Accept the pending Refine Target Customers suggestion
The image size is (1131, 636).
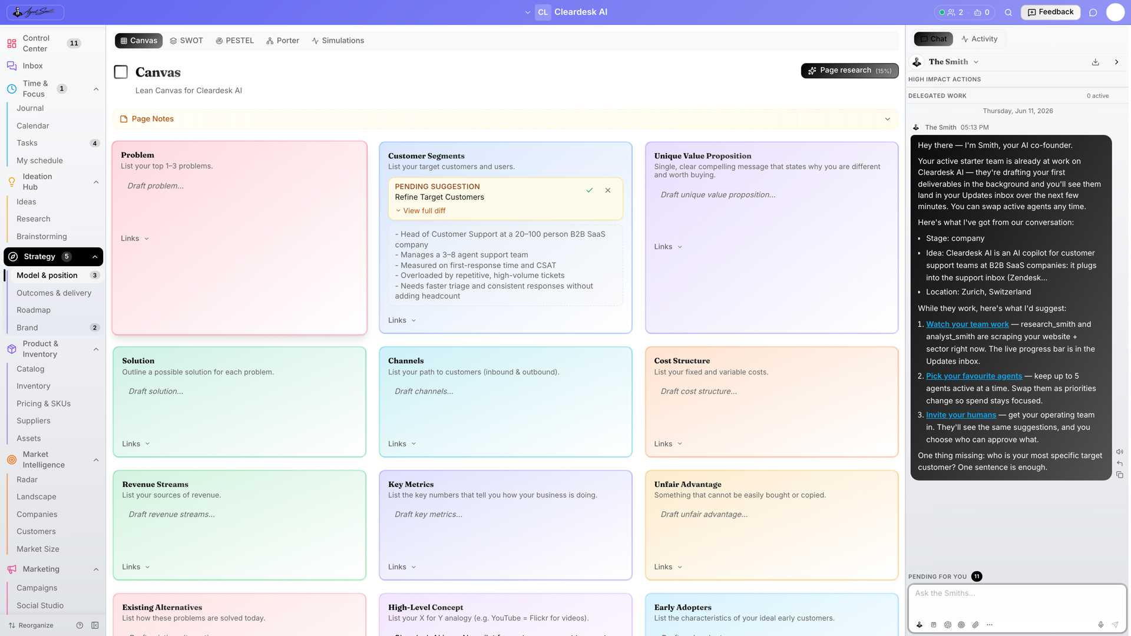click(589, 190)
